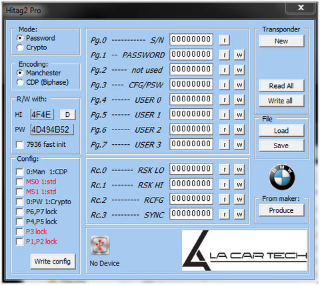Click the Write config button

pyautogui.click(x=53, y=262)
